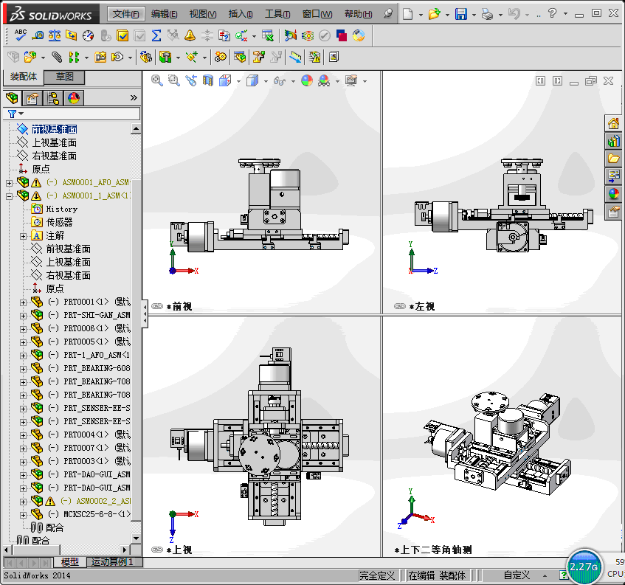Switch to the 草图 tab
The image size is (625, 585).
64,77
